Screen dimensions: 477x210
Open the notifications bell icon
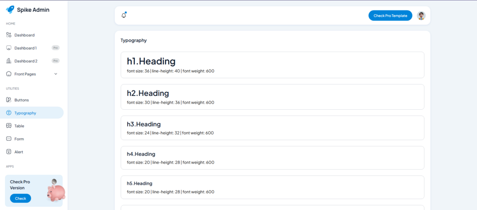point(123,16)
